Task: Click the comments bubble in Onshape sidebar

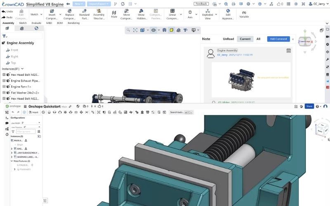Action: 7,123
